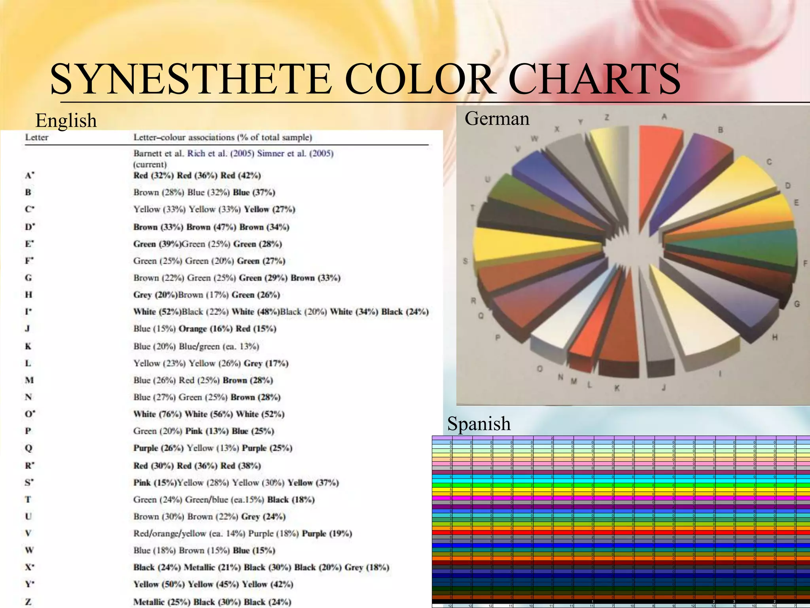
Task: Click 'Grey (17%)' in row L
Action: coord(266,363)
